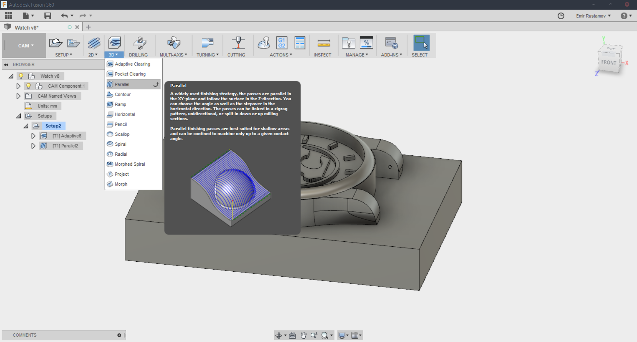Toggle visibility lightbulb for Watch v8
The width and height of the screenshot is (637, 342).
coord(21,76)
